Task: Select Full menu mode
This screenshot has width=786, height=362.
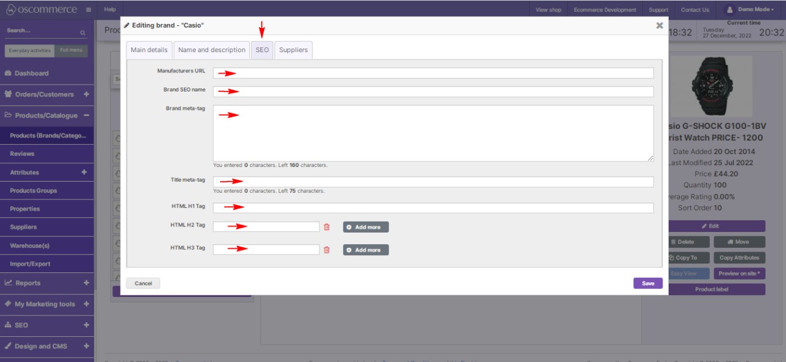Action: 71,51
